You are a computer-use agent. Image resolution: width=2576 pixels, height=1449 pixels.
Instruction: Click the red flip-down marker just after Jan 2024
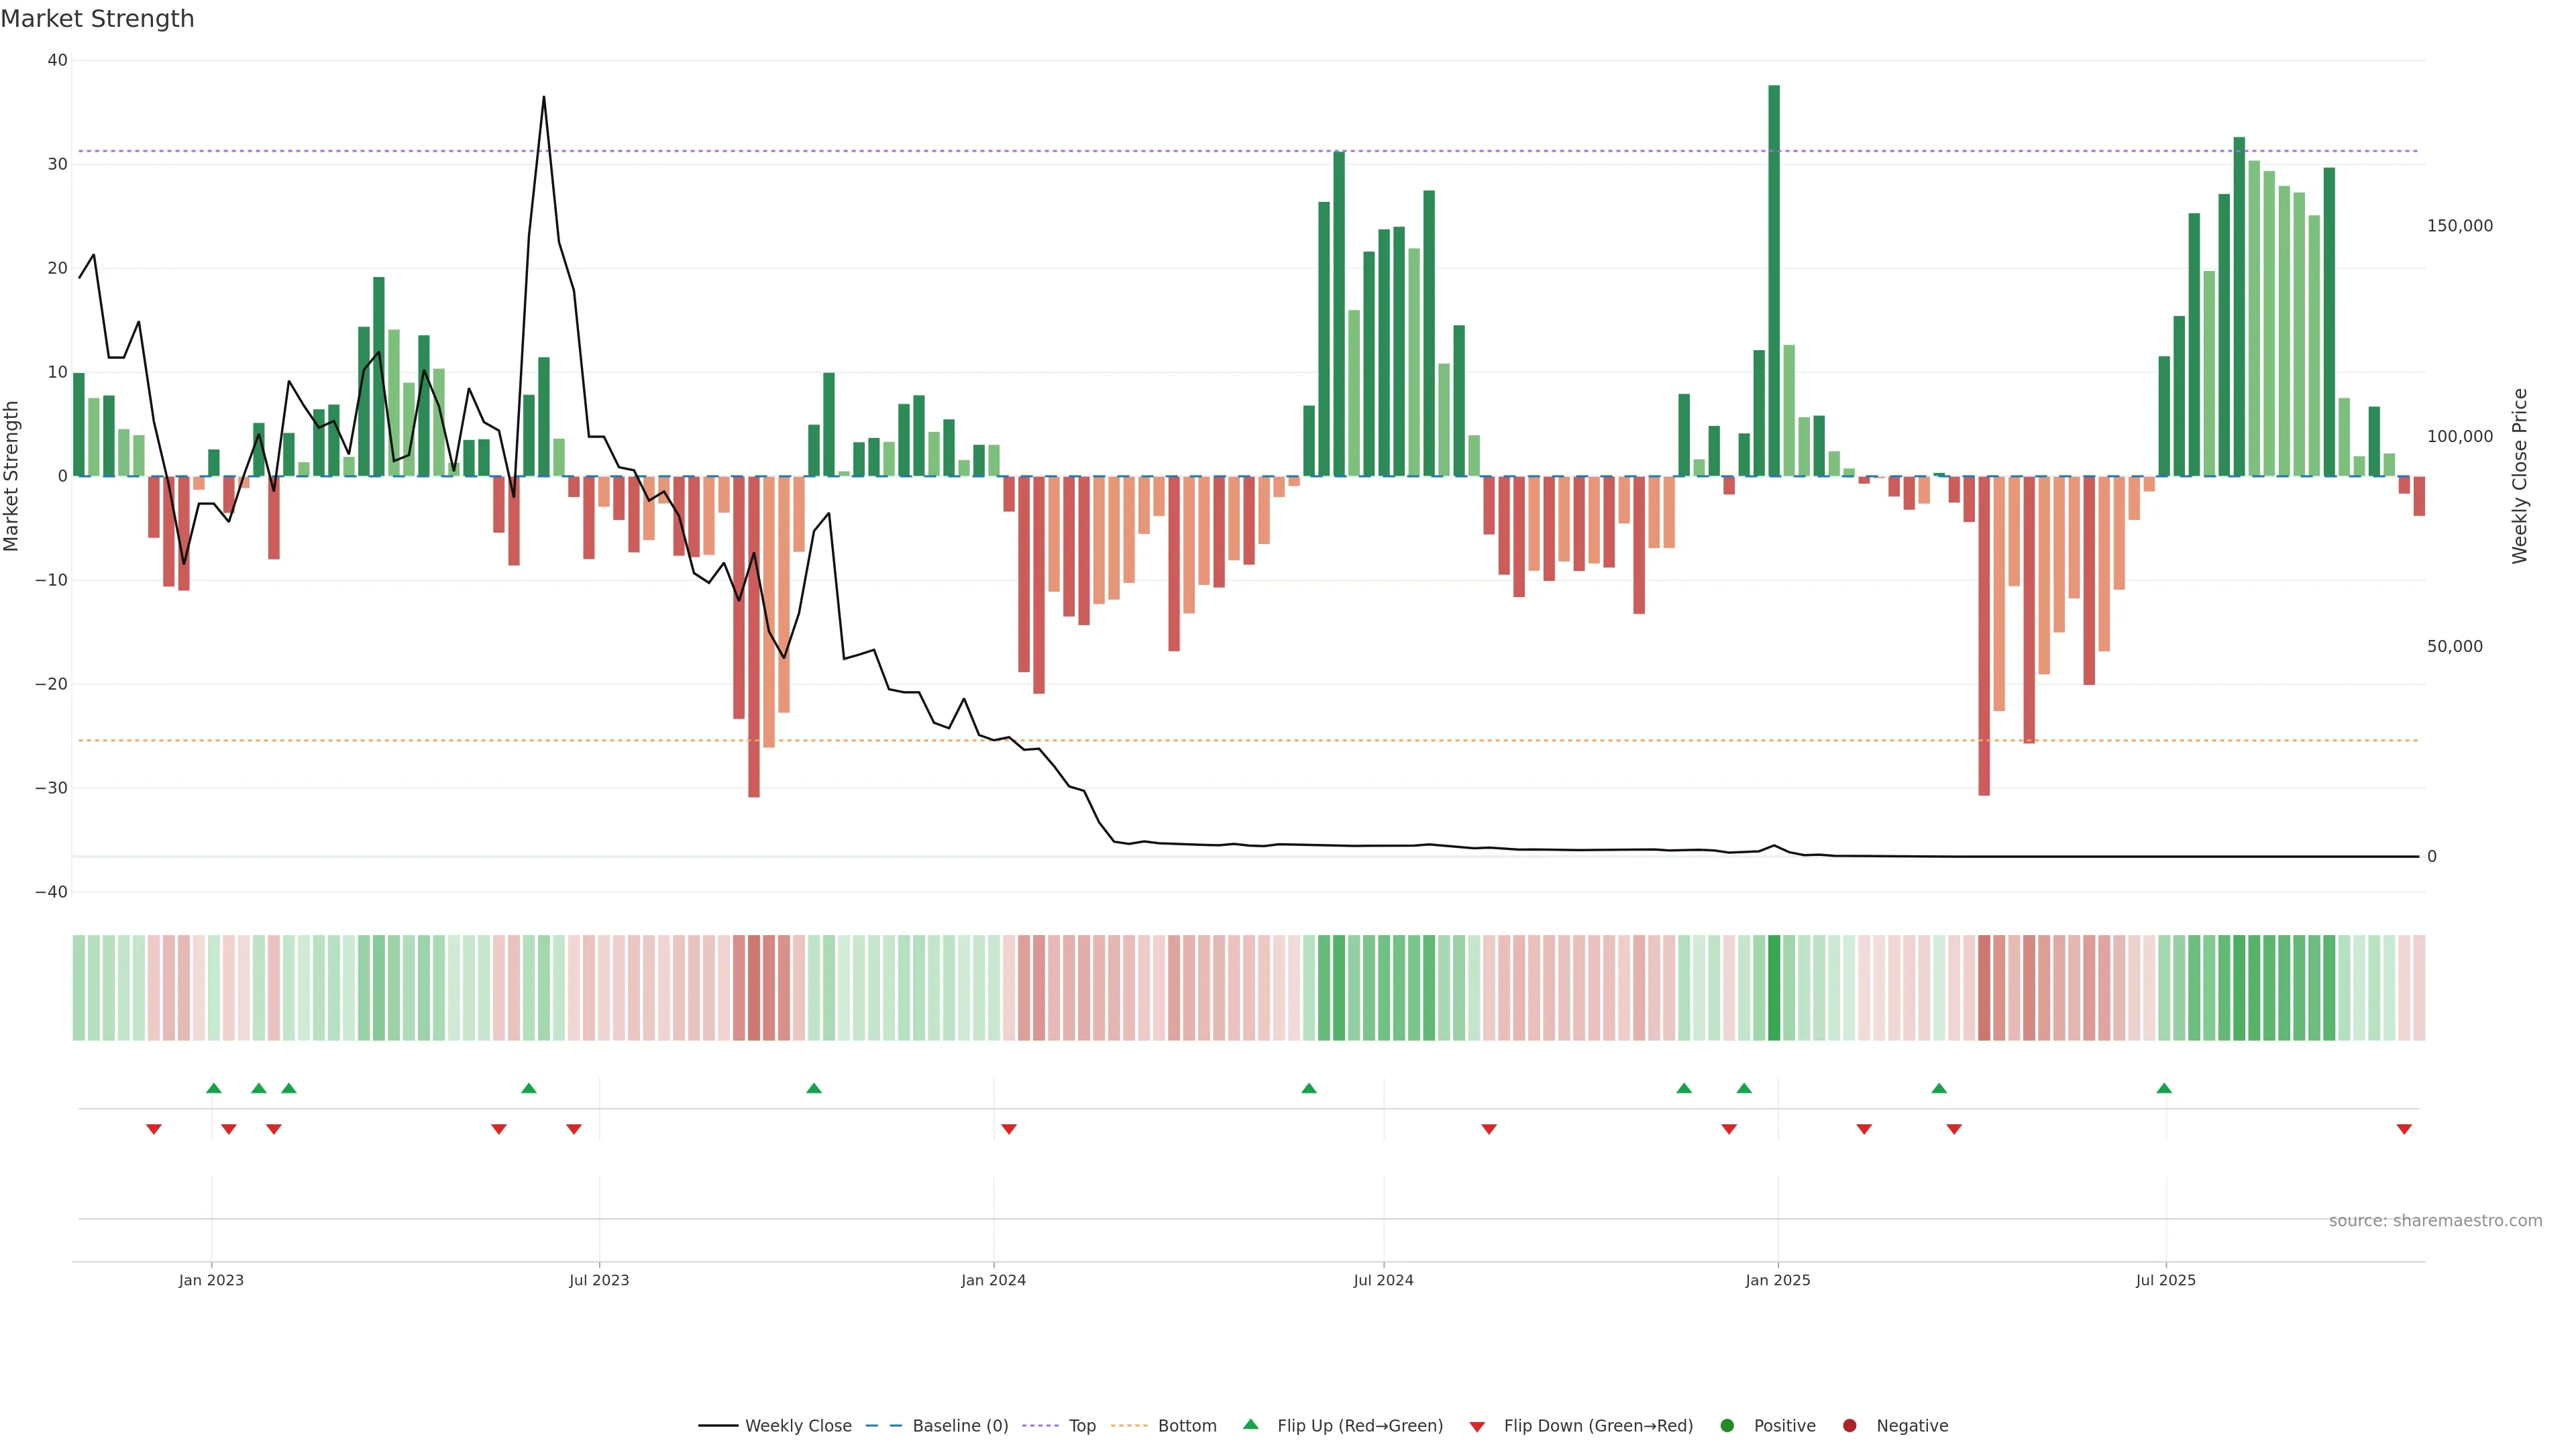tap(1009, 1129)
